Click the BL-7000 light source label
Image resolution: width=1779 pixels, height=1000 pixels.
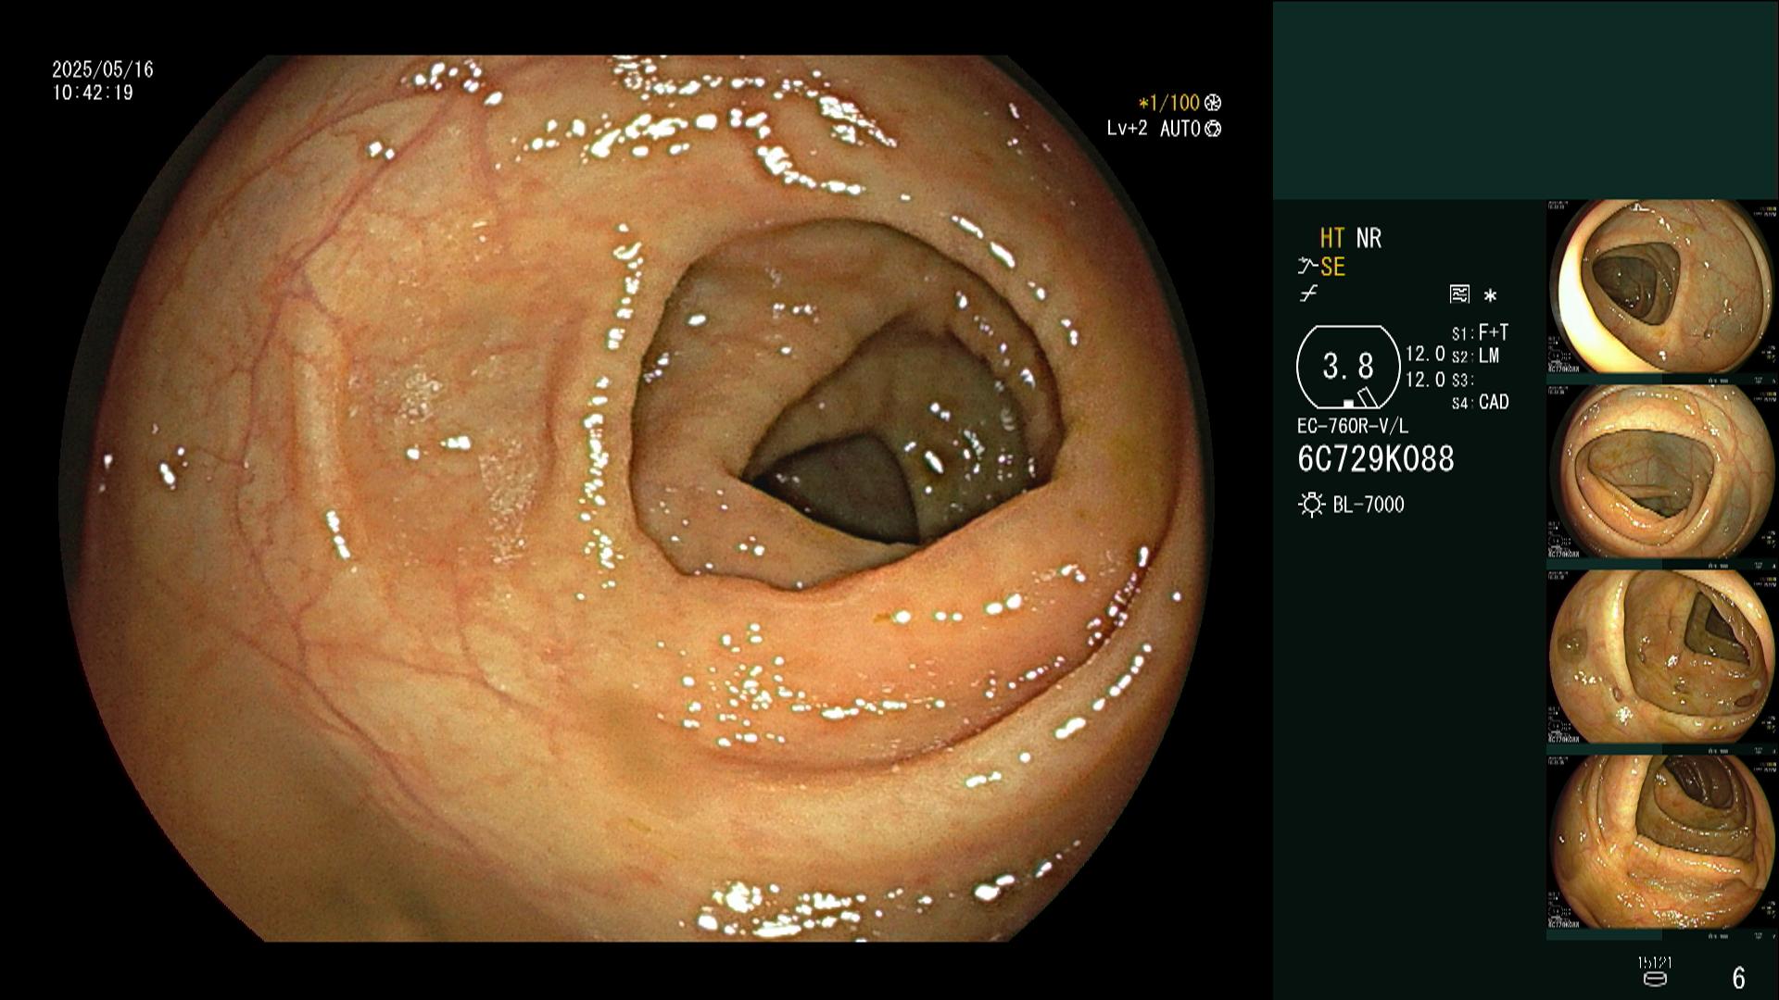(x=1369, y=505)
